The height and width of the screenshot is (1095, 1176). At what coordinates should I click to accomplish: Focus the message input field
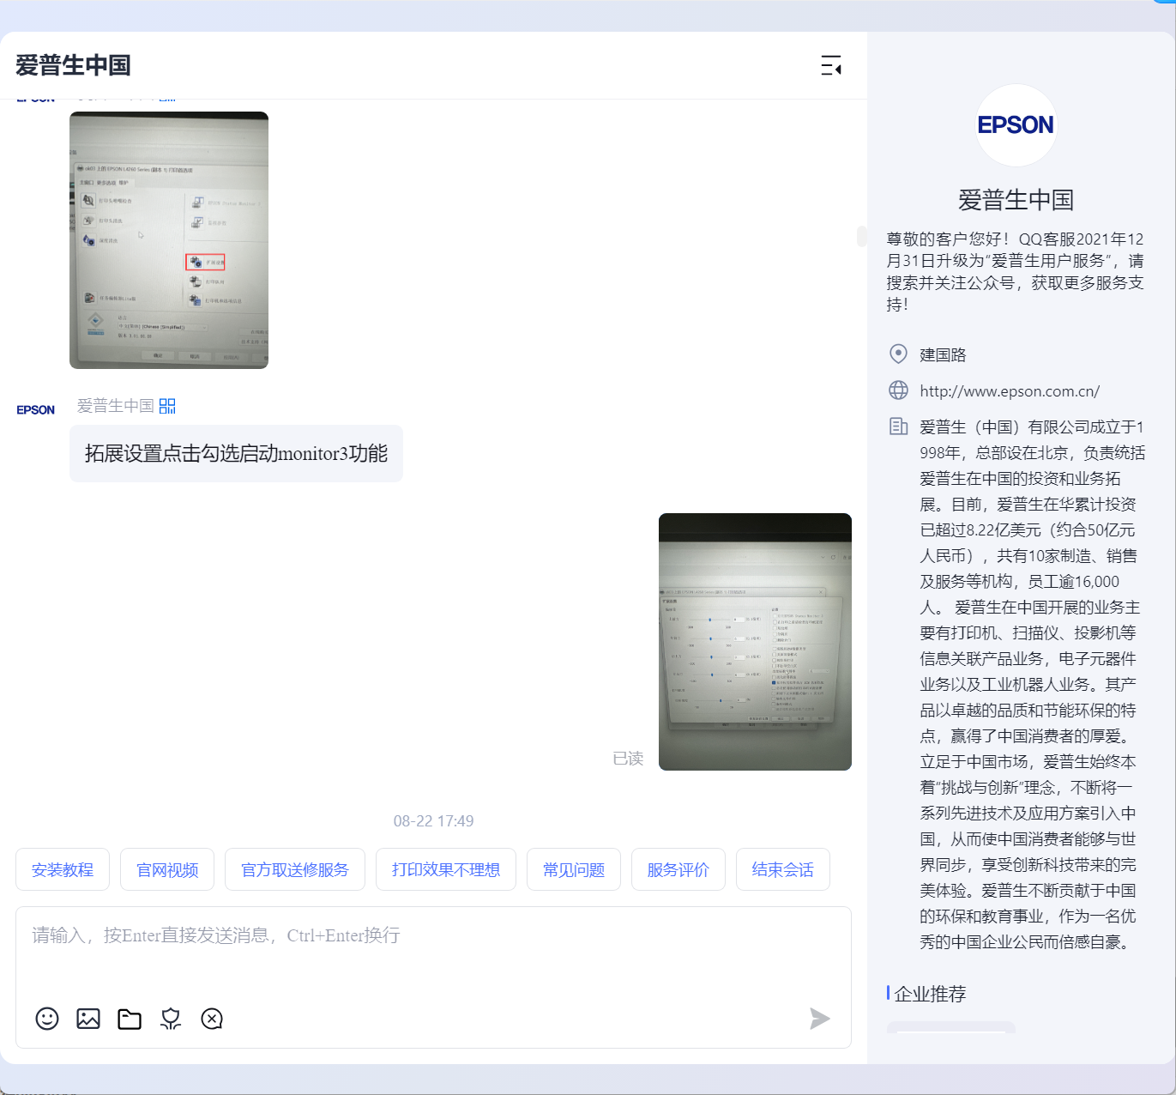coord(433,953)
